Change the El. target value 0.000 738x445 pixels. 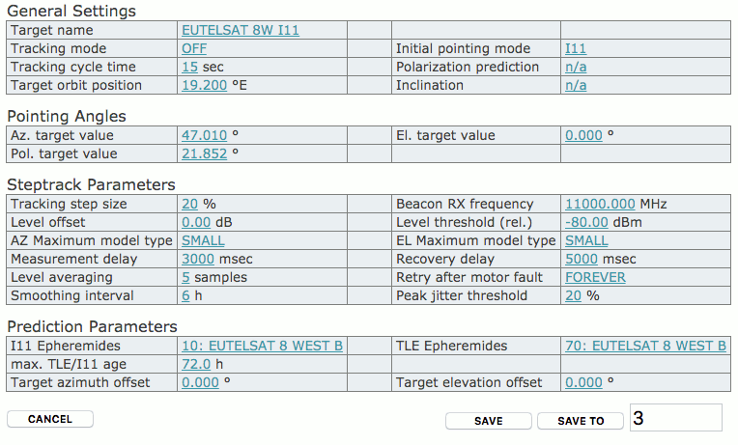(x=583, y=135)
